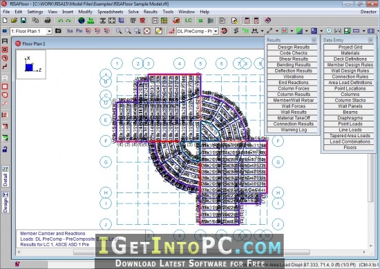Click the Print icon in toolbar

pyautogui.click(x=48, y=21)
